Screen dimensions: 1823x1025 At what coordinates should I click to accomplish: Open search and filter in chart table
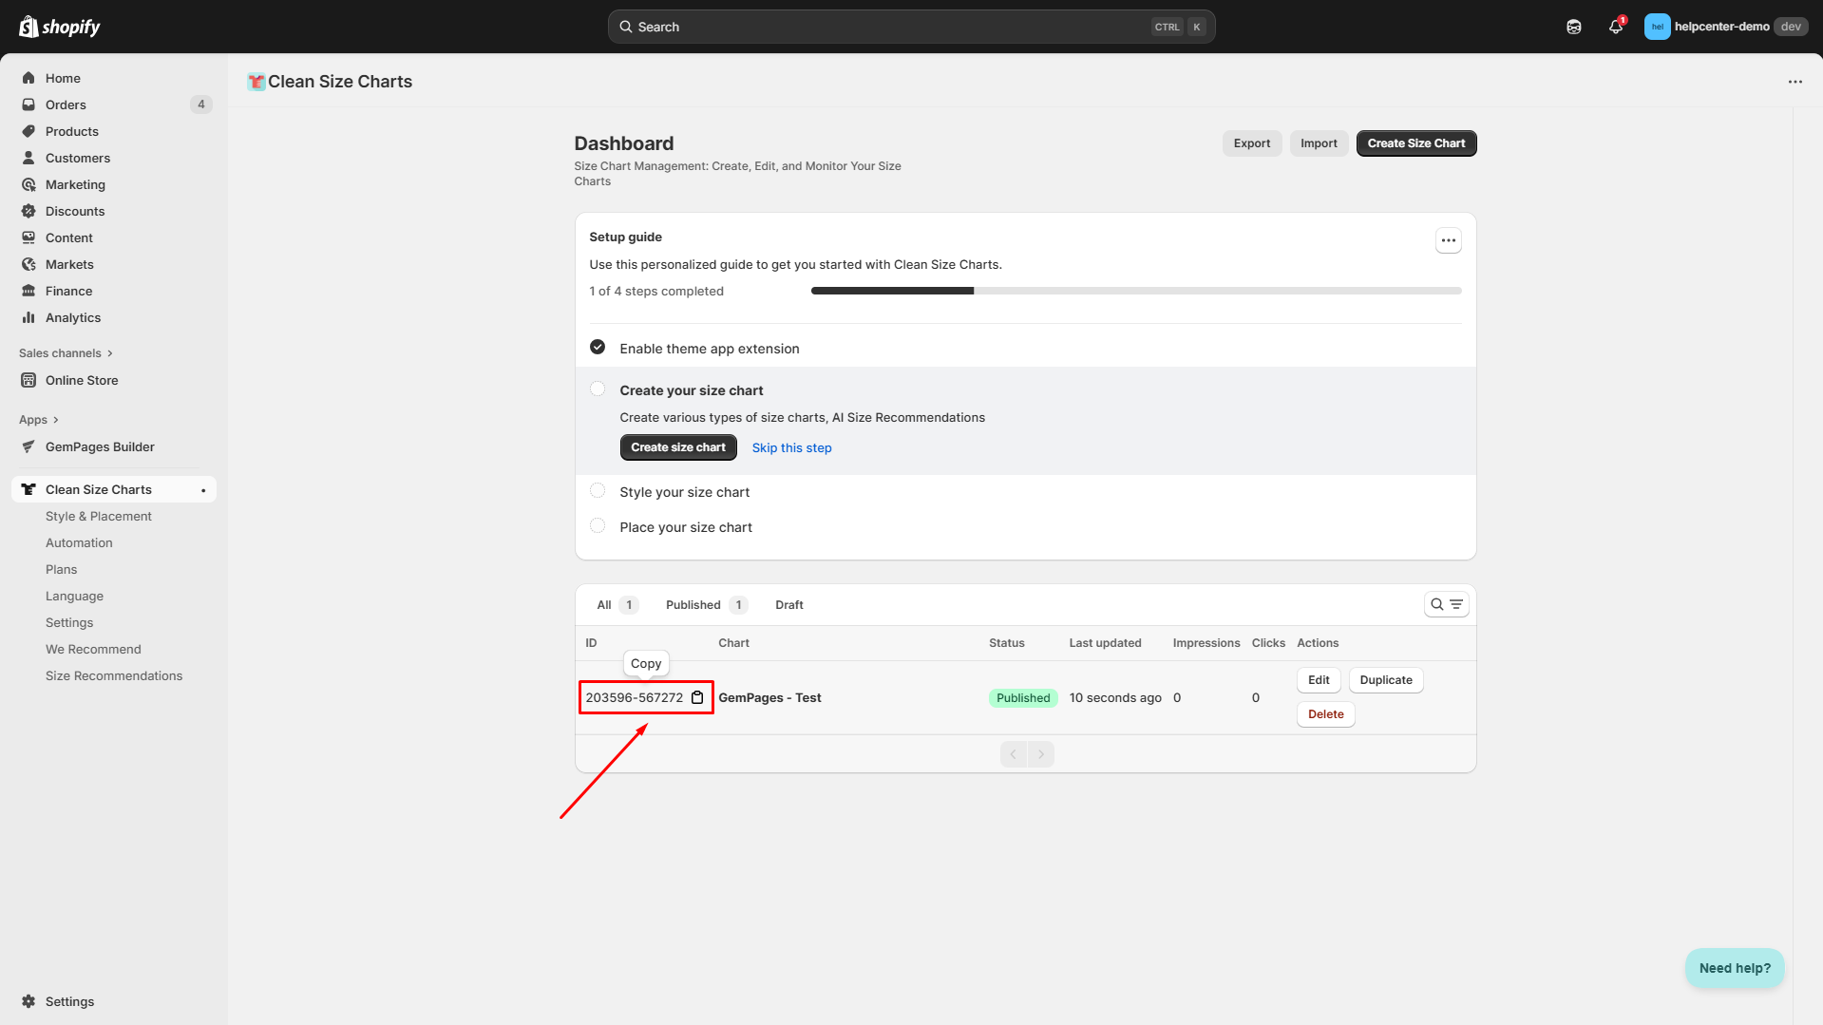[x=1446, y=604]
